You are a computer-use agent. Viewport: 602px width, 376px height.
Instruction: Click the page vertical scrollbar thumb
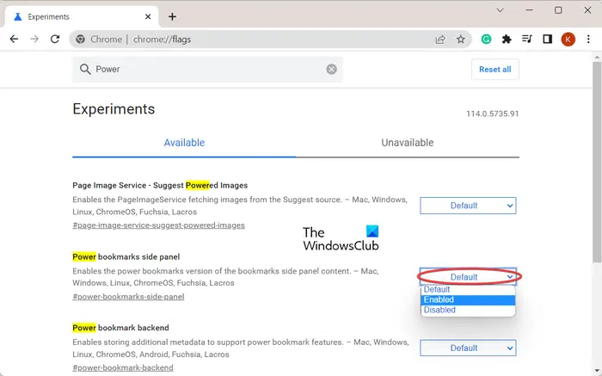click(597, 162)
